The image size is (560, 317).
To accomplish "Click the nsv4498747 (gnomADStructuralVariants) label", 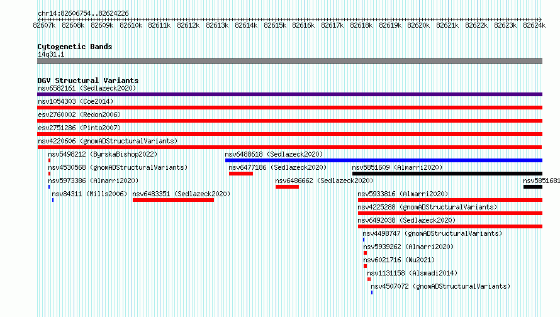I will click(432, 233).
